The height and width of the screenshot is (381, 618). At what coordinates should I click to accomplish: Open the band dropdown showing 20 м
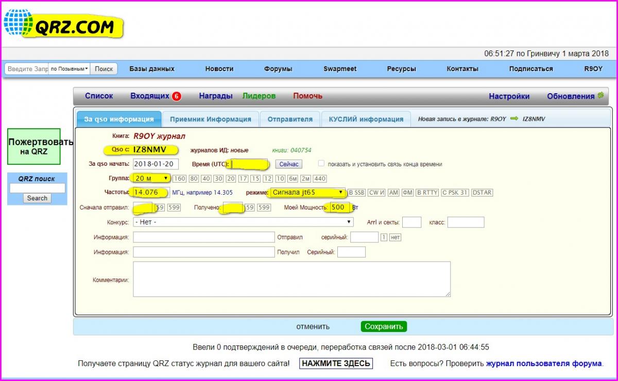pyautogui.click(x=151, y=178)
